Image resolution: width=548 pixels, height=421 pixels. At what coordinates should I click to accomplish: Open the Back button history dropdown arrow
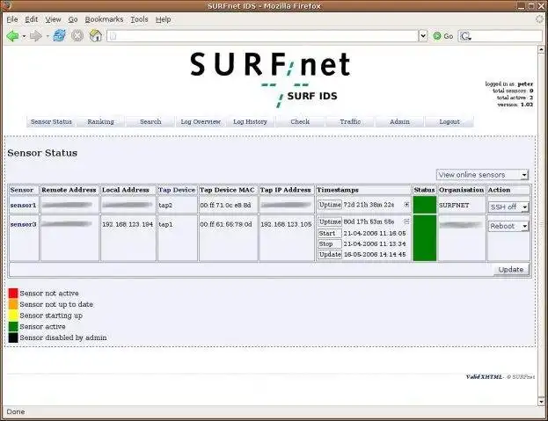[24, 36]
